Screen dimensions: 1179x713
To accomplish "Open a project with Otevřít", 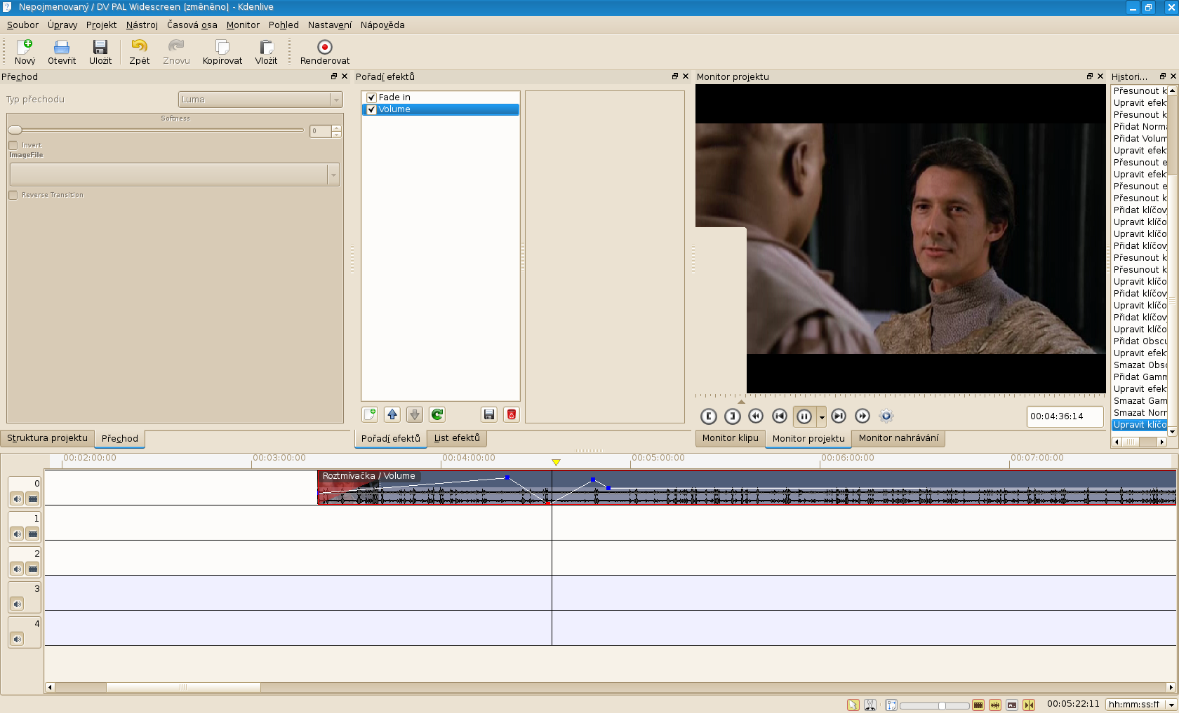I will pos(62,53).
